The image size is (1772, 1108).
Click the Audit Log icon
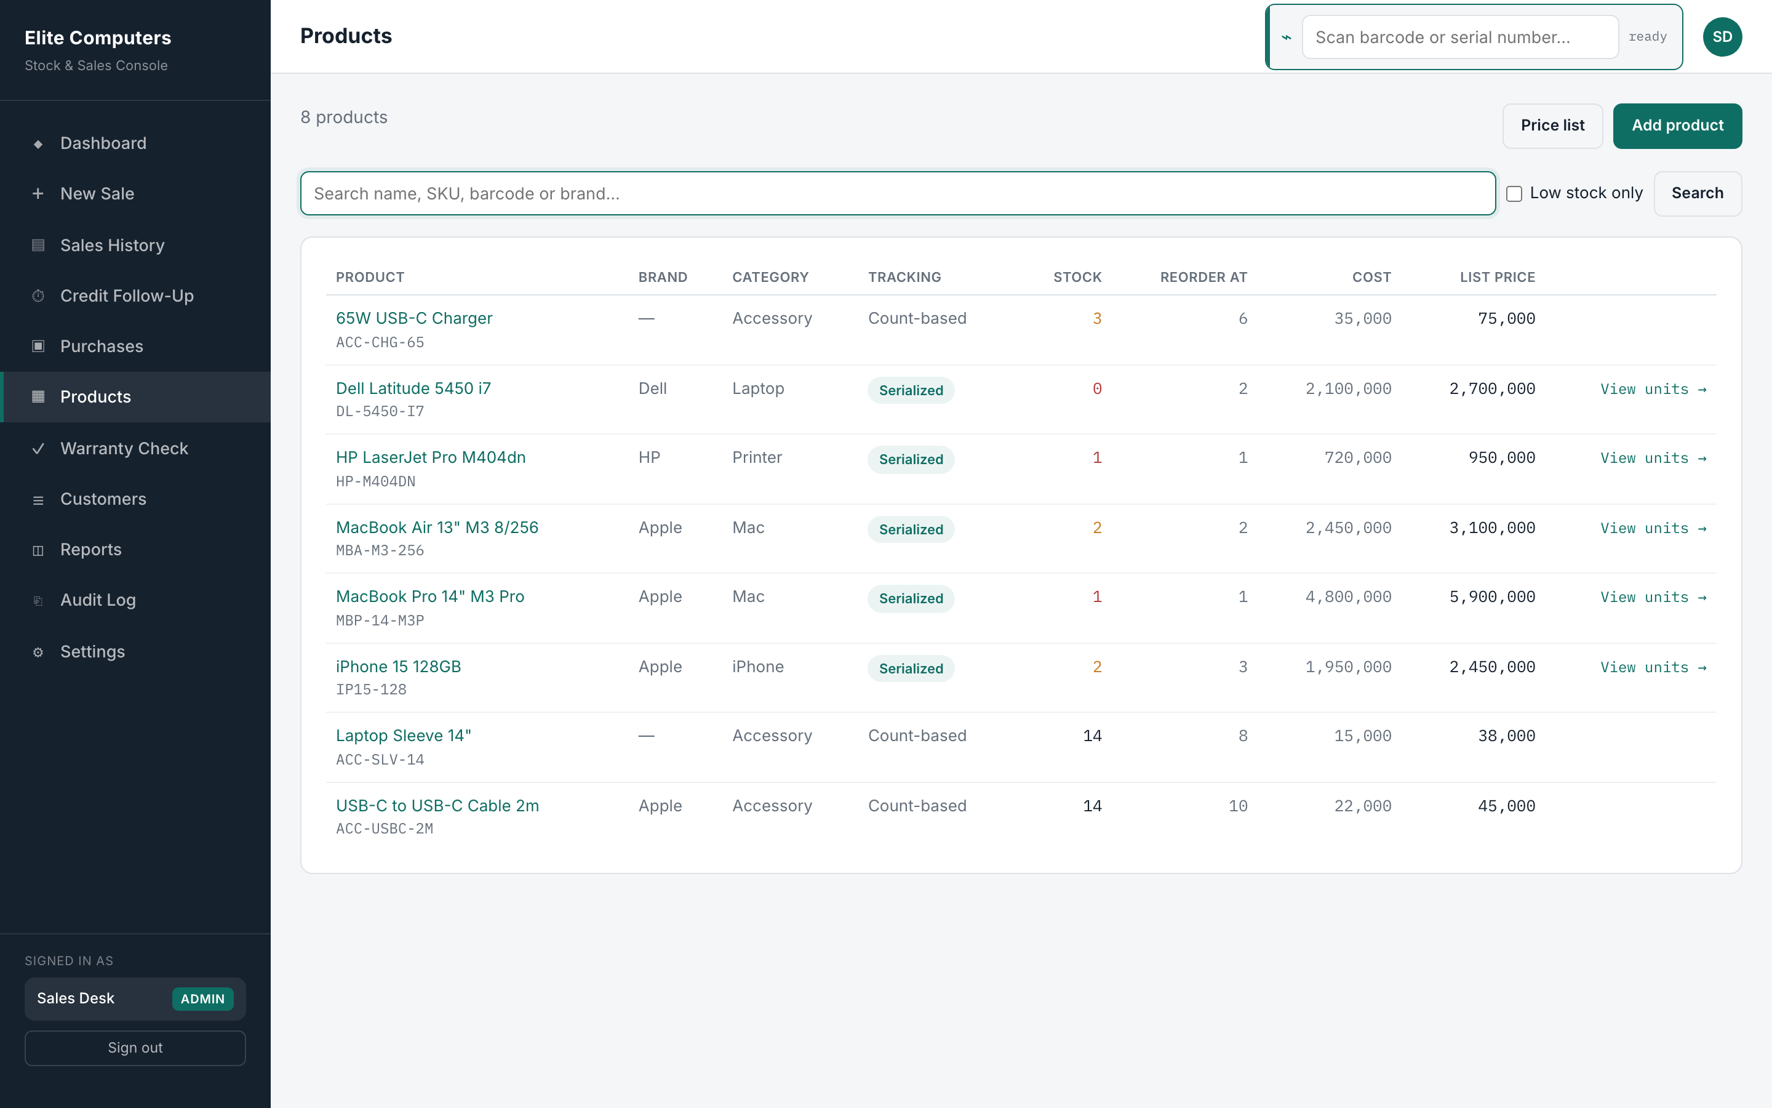[38, 601]
